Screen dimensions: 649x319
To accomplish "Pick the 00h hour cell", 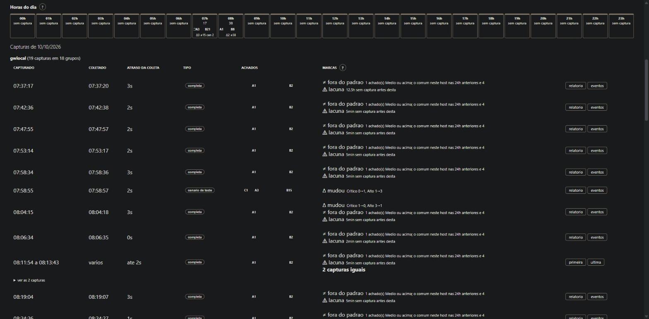I will click(23, 26).
